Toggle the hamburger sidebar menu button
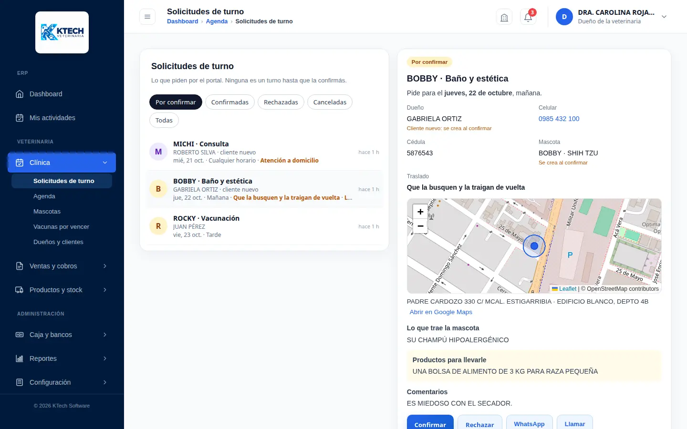 pos(147,17)
